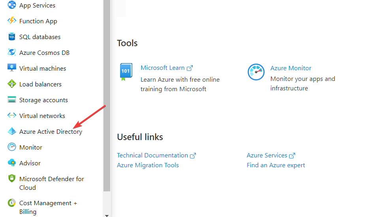Viewport: 376px width, 217px height.
Task: Open the Microsoft Learn 101 book icon
Action: tap(126, 72)
